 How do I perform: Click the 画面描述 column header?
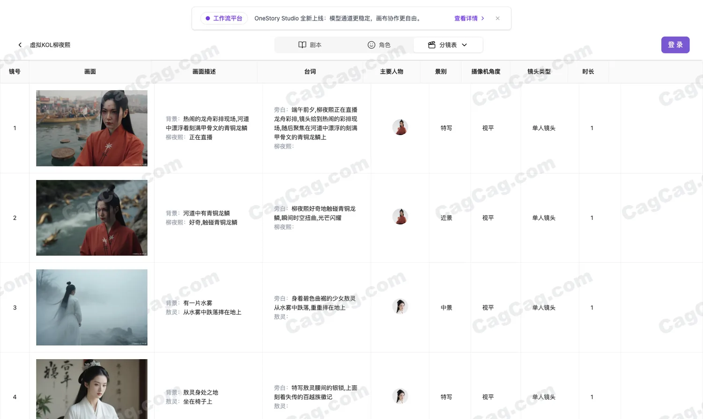[204, 72]
